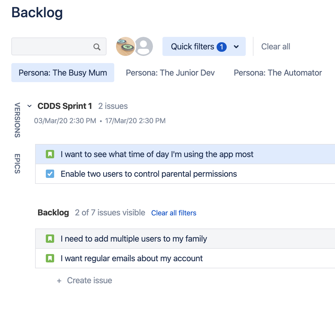
Task: Enable the Persona: The Junior Dev filter
Action: [x=170, y=73]
